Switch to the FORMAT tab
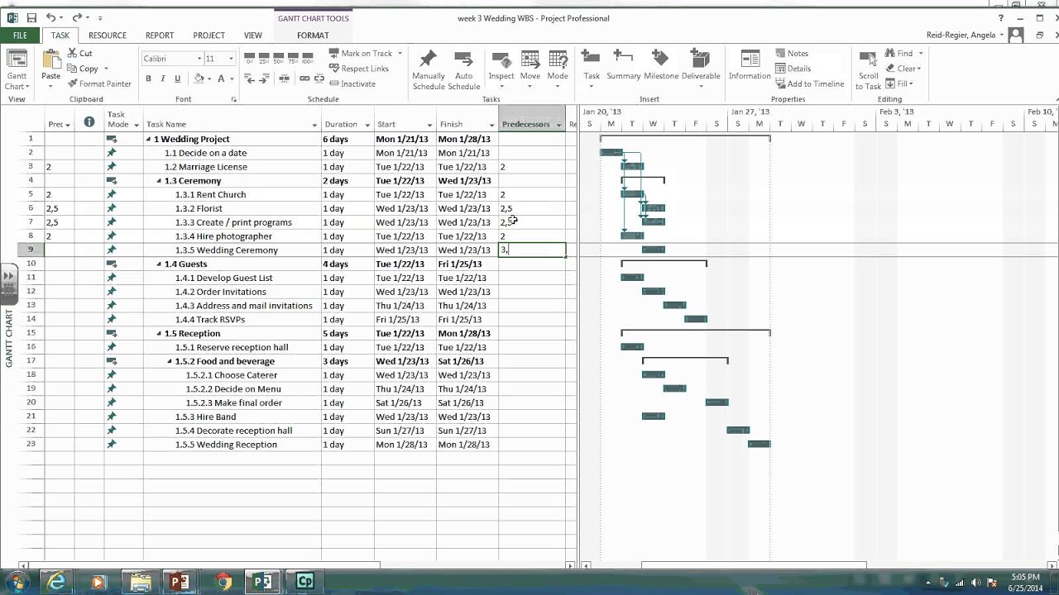Image resolution: width=1059 pixels, height=595 pixels. point(313,36)
